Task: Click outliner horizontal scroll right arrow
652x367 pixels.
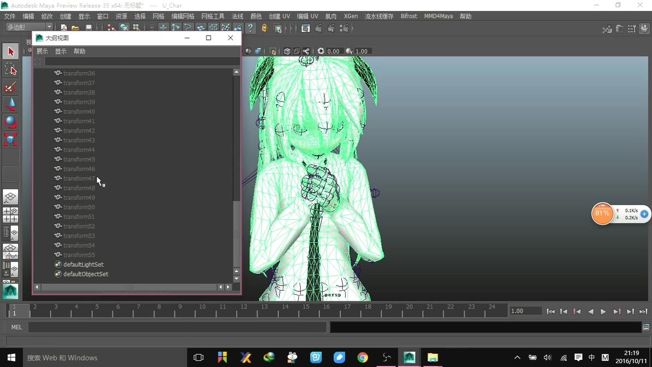Action: (228, 287)
